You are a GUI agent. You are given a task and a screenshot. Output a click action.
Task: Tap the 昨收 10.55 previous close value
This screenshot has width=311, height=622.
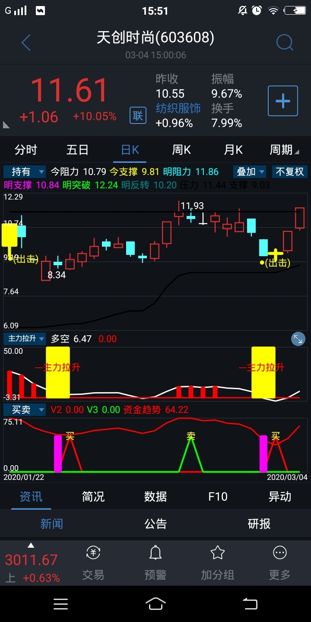click(170, 94)
